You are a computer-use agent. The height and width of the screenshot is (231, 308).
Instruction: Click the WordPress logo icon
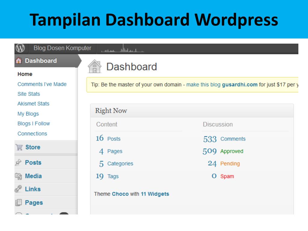tap(20, 48)
